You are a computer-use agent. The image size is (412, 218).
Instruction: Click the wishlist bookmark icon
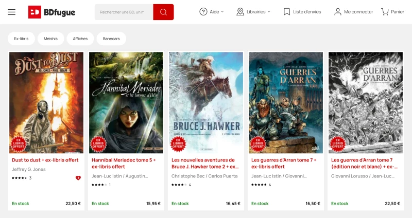(x=287, y=12)
